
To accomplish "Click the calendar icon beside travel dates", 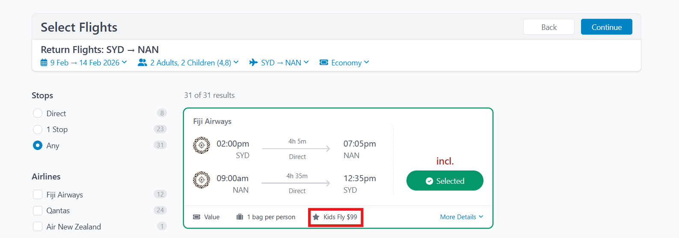I will click(44, 63).
